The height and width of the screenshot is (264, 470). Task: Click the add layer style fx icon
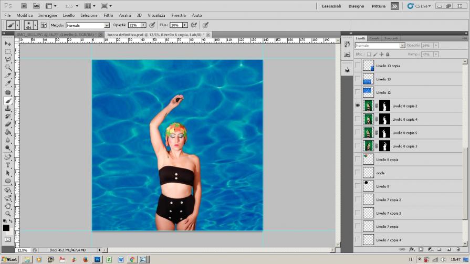(412, 249)
